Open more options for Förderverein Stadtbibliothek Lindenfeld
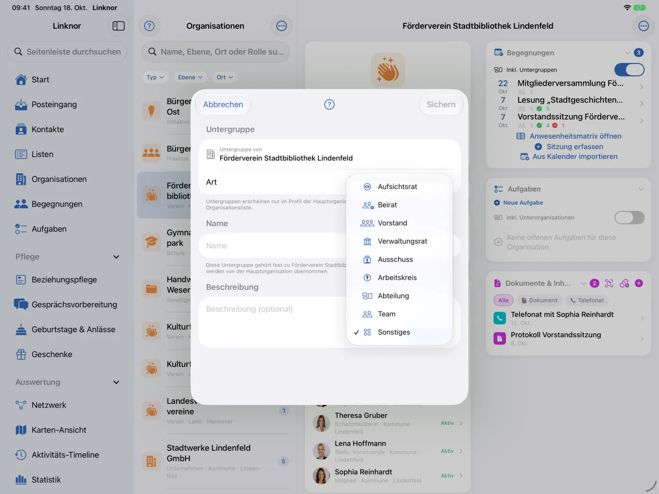 (643, 26)
